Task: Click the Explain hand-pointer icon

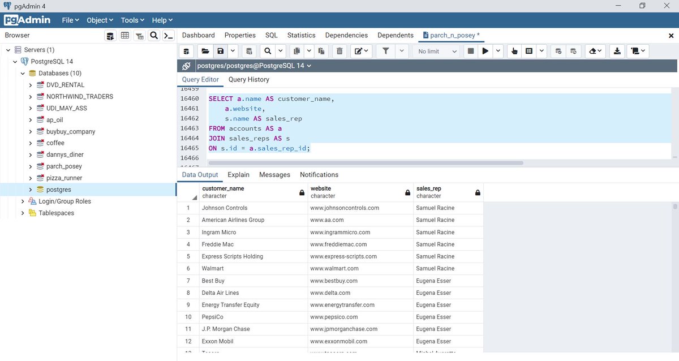Action: click(x=514, y=51)
